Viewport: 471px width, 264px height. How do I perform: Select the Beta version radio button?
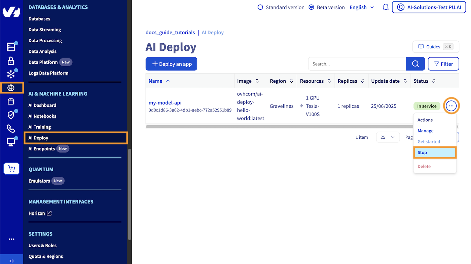tap(311, 7)
